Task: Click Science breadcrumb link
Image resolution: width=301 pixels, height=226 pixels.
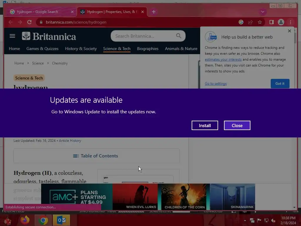Action: (38, 63)
